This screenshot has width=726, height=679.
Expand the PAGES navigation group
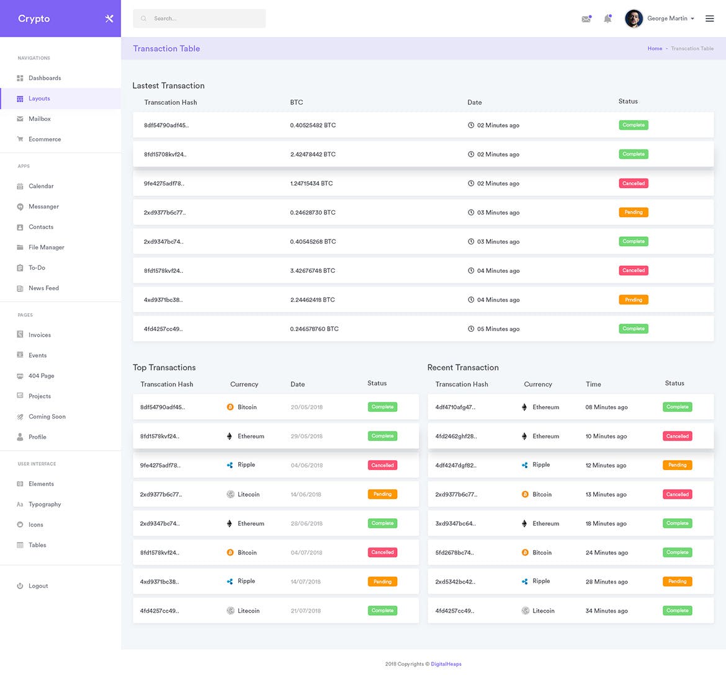25,314
